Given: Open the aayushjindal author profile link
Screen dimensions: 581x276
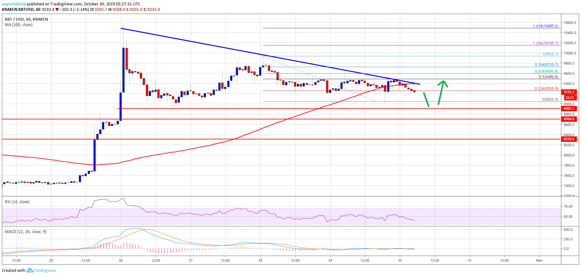Looking at the screenshot, I should tap(14, 4).
